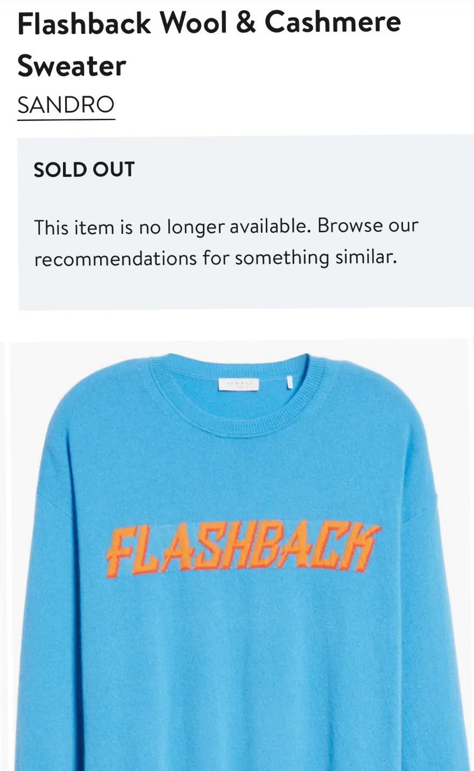
Task: Click the word 'Cashmere' in the title
Action: [332, 23]
